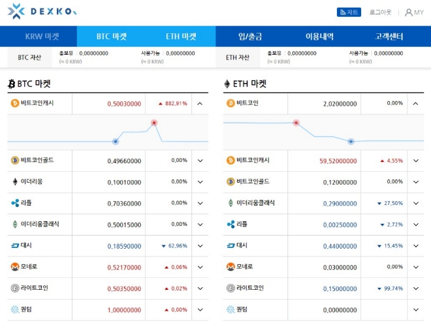Viewport: 431px width, 329px height.
Task: Expand 퀀텀 row in BTC market
Action: point(200,310)
